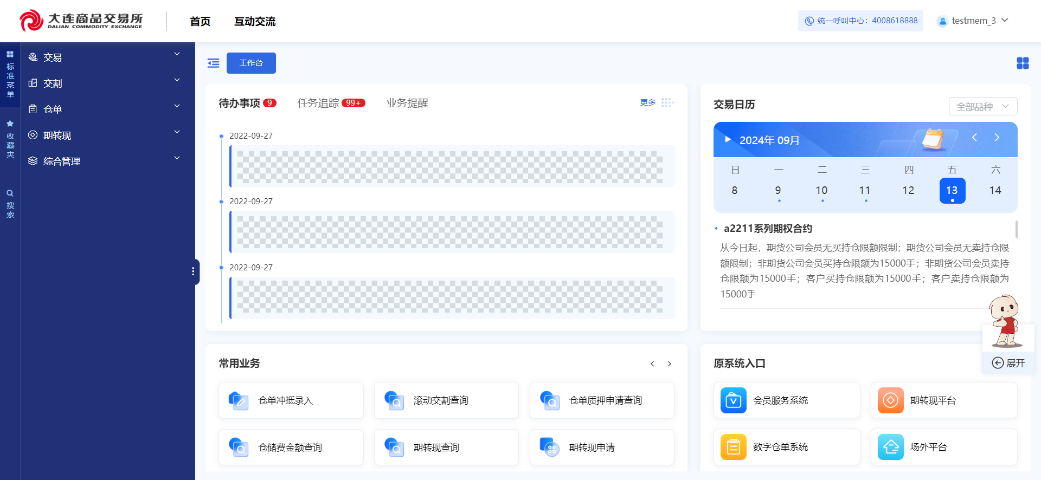
Task: Toggle the left sidebar drag handle
Action: 193,271
